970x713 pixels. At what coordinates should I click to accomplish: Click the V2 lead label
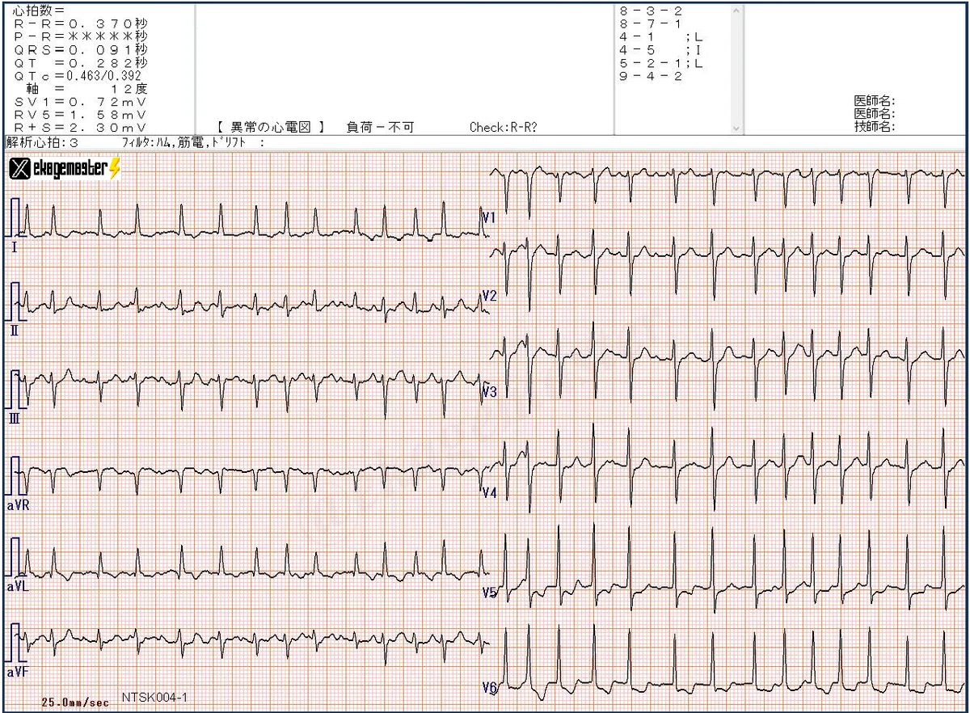coord(489,297)
